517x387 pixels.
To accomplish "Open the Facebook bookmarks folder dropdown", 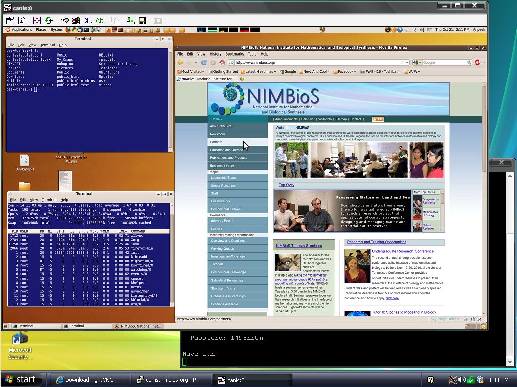I will click(x=345, y=72).
